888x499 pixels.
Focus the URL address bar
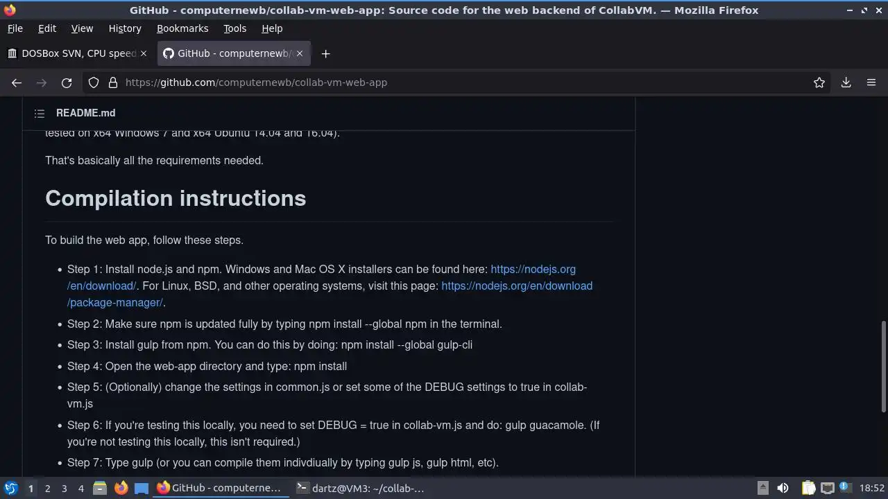(458, 82)
